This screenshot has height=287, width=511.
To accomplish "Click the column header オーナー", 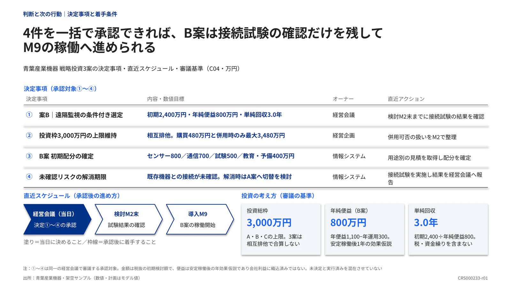I will click(343, 99).
